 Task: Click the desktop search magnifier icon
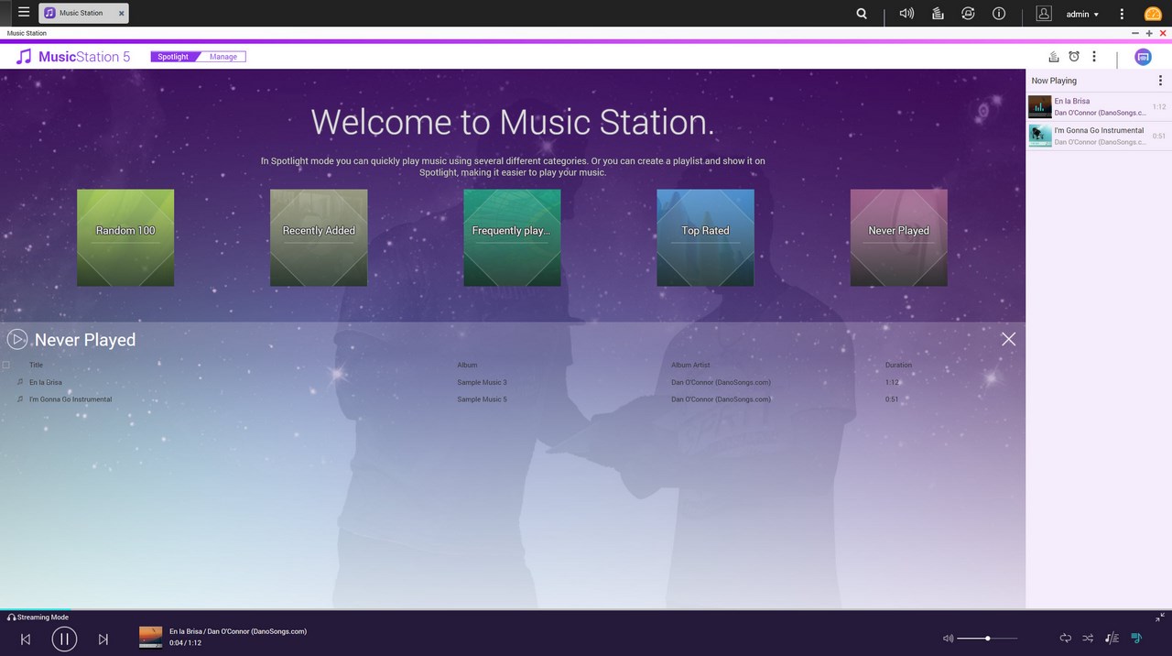pos(862,14)
